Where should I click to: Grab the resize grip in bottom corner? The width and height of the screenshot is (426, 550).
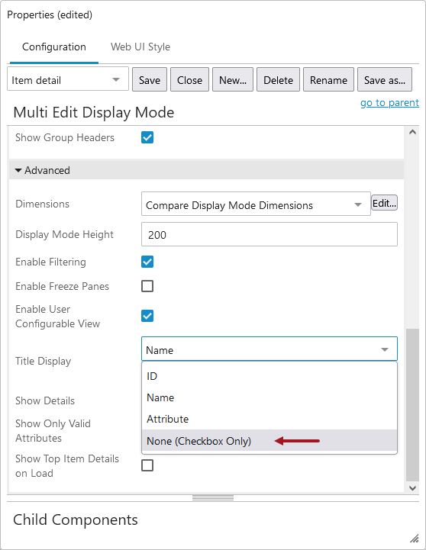click(x=415, y=538)
